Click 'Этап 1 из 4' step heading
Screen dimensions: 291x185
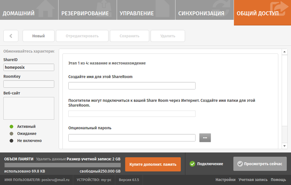pyautogui.click(x=107, y=63)
